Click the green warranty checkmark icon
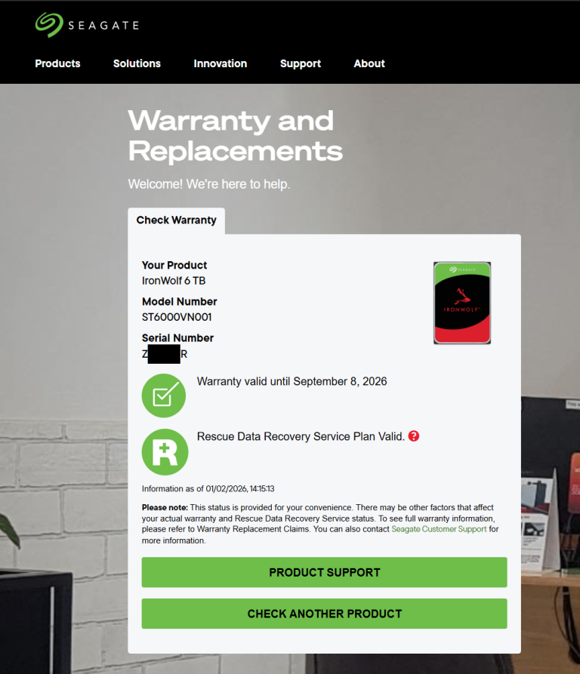The image size is (580, 674). [x=164, y=395]
